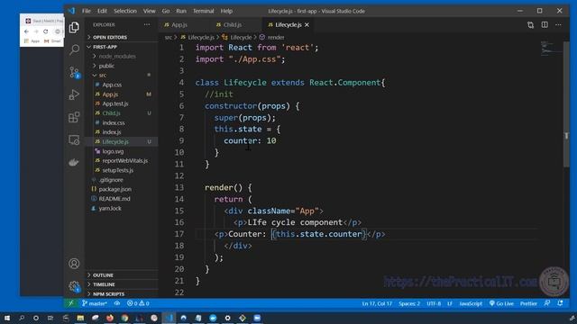577x324 pixels.
Task: Open the Terminal menu
Action: pyautogui.click(x=203, y=11)
